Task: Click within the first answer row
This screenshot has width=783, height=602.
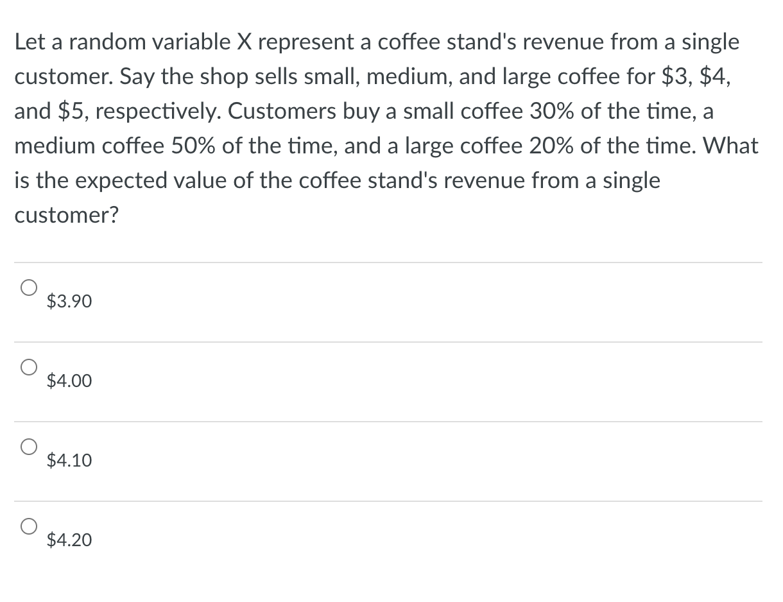Action: 257,300
